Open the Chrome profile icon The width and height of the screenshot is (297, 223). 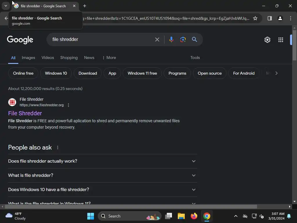(280, 18)
